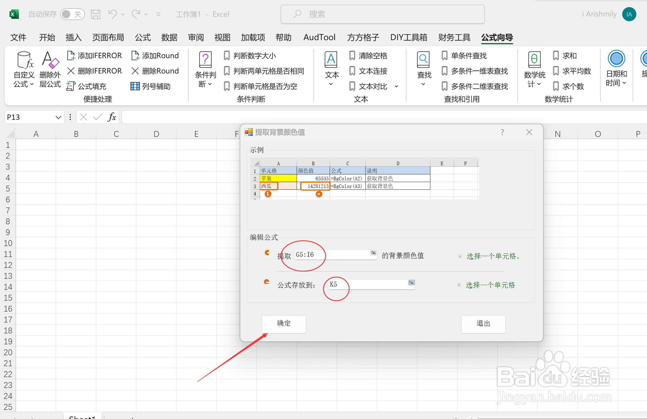Click 公式填充 in ribbon
This screenshot has width=647, height=419.
coord(86,86)
